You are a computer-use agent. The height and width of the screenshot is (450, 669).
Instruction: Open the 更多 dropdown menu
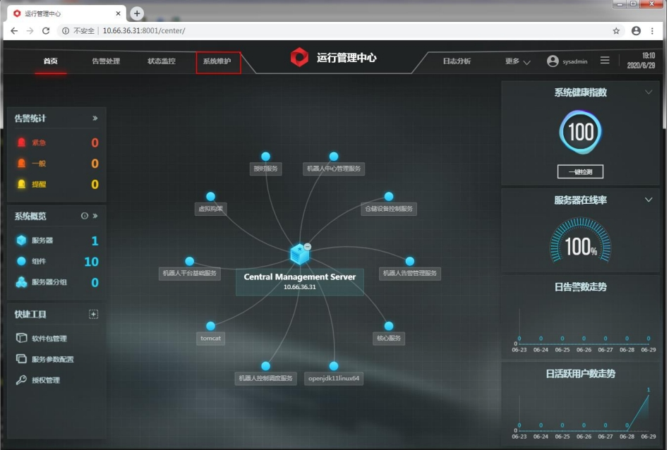(x=517, y=61)
